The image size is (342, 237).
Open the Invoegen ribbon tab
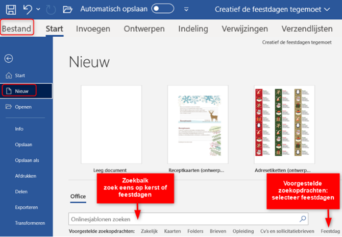tap(93, 29)
